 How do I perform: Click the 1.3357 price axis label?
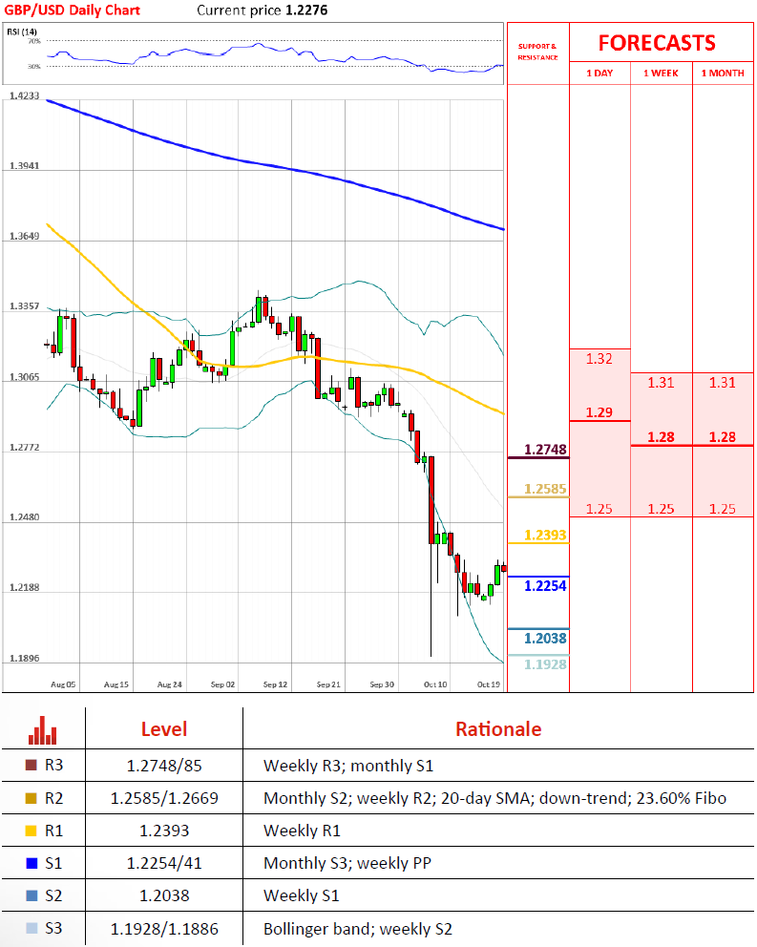24,306
